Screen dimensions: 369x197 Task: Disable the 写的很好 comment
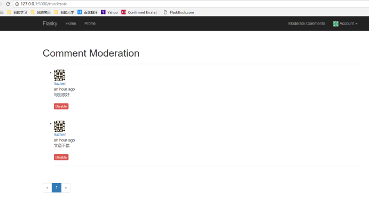click(61, 106)
